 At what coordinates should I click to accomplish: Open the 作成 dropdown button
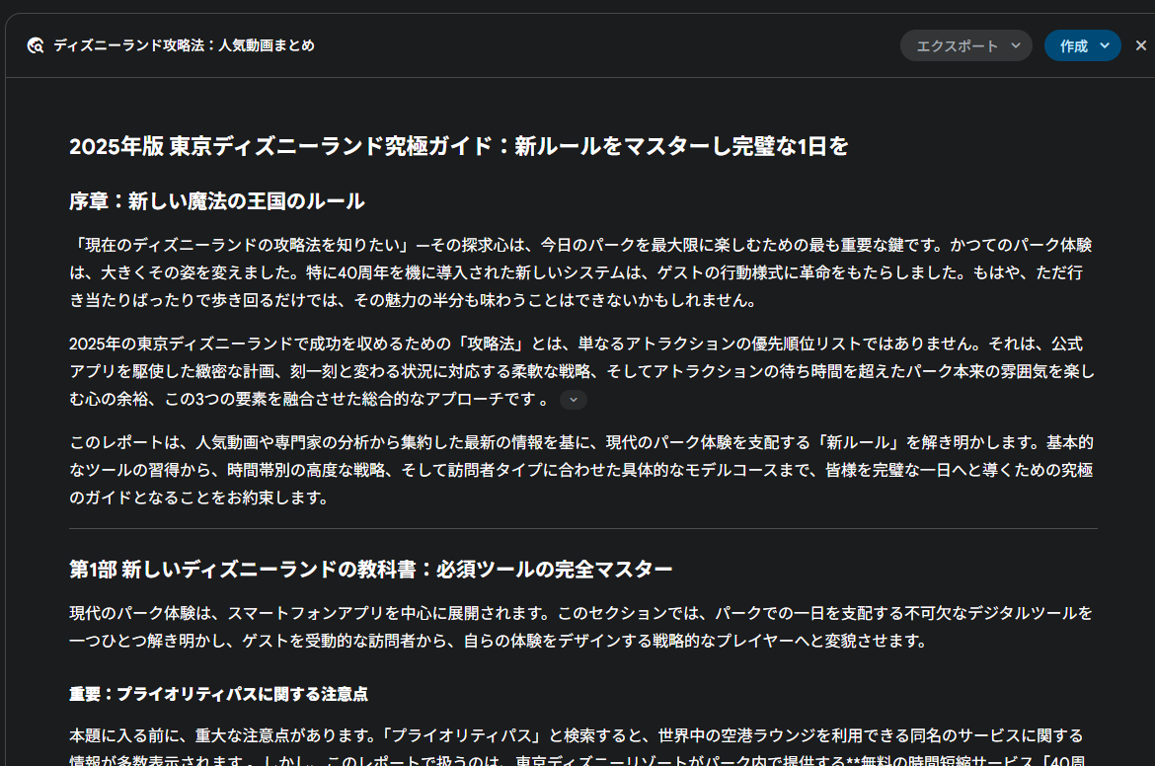point(1082,45)
